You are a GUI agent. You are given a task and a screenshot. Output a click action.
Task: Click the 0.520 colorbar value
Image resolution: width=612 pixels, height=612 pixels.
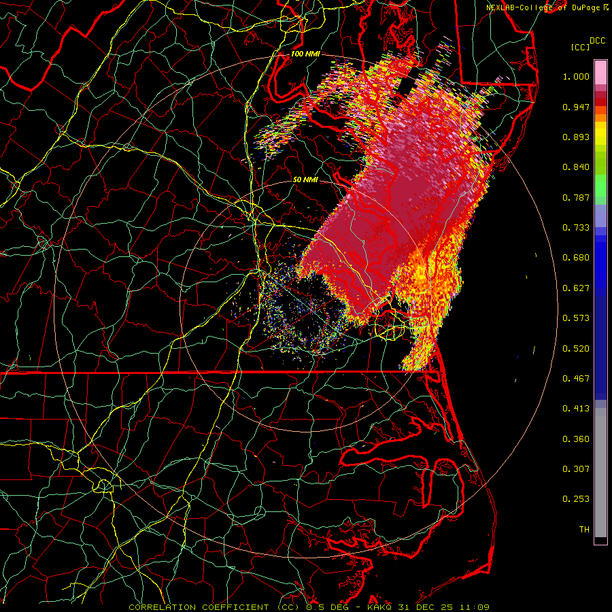576,348
